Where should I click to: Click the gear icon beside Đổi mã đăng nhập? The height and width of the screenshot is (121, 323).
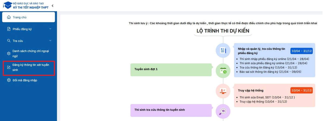click(x=9, y=80)
